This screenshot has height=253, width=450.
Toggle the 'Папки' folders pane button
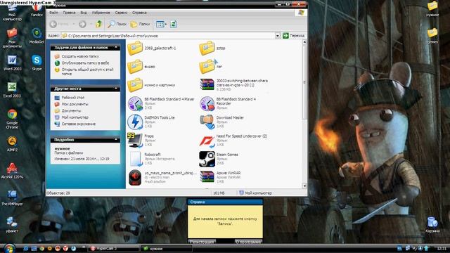[140, 24]
